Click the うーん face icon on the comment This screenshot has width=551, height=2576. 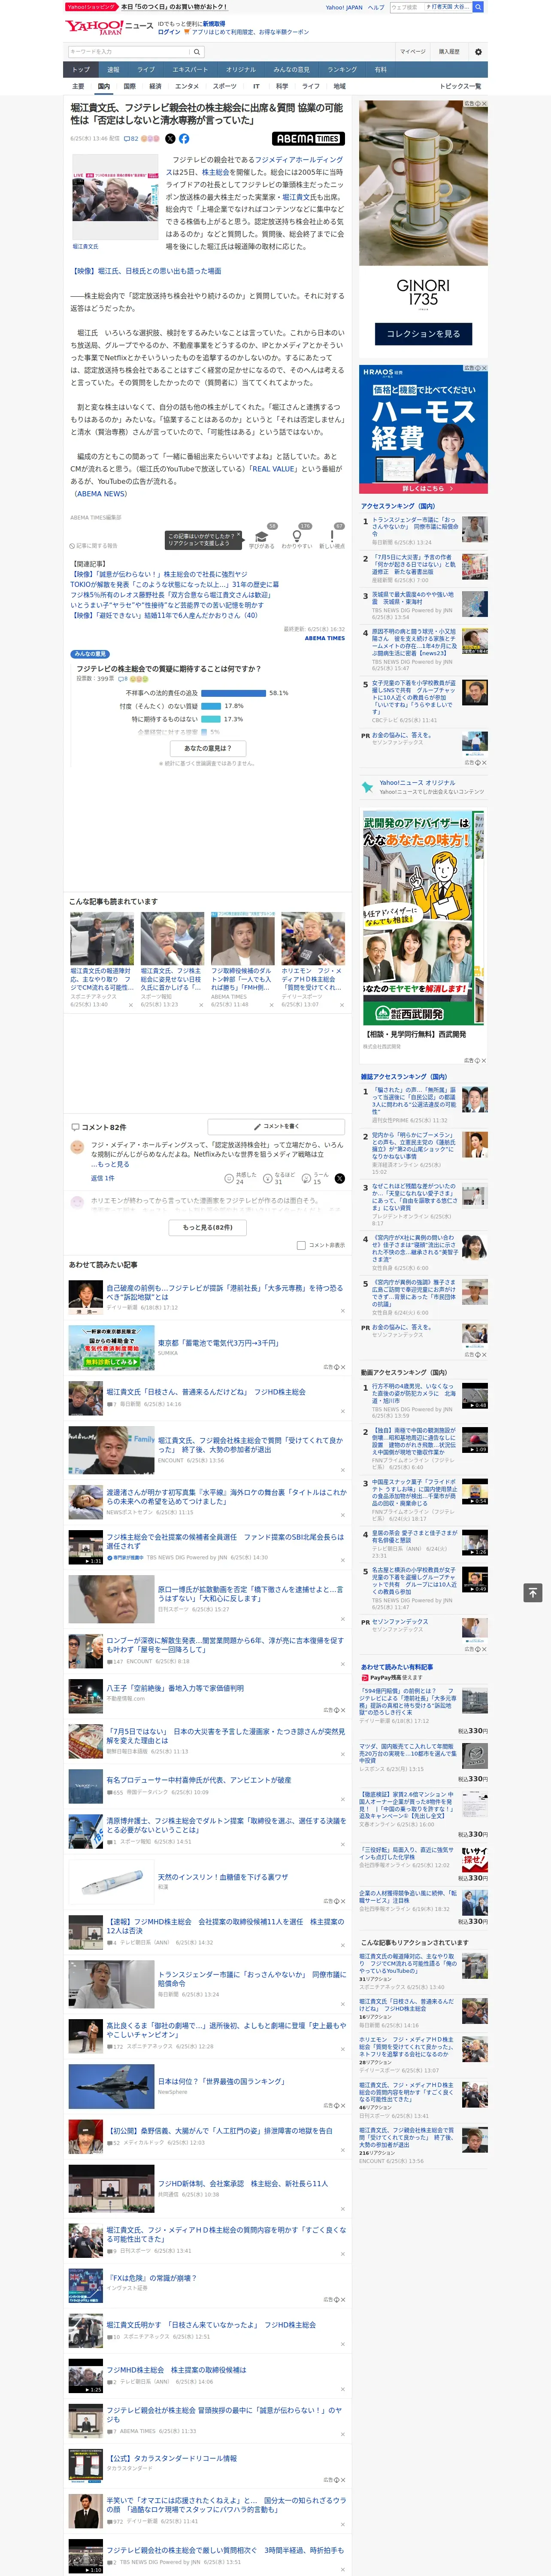coord(306,1179)
